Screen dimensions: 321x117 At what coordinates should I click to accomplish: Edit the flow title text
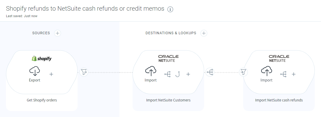point(85,9)
